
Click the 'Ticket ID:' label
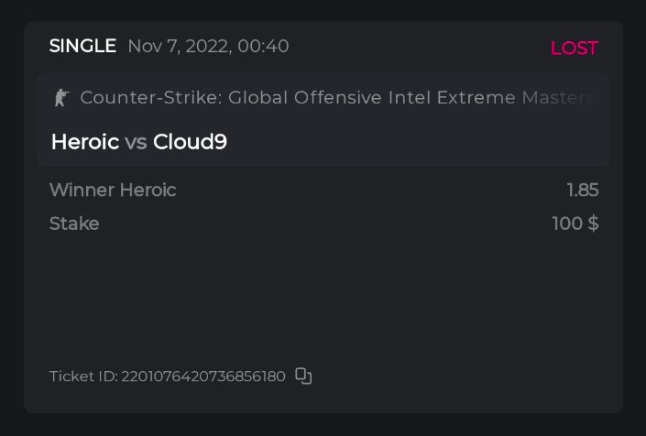coord(83,376)
